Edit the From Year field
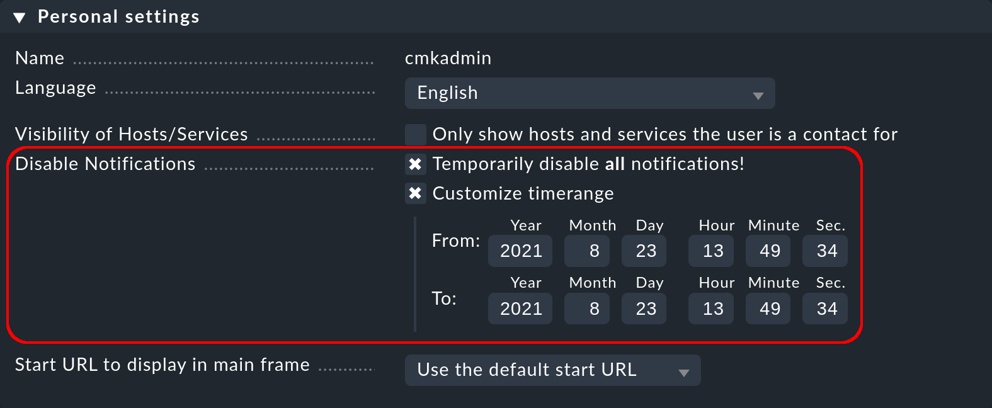The width and height of the screenshot is (992, 408). pos(520,251)
